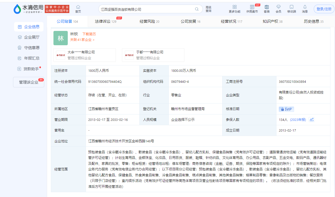This screenshot has height=197, width=335.
Task: Click the 参保人数 trend chart icon
Action: pyautogui.click(x=311, y=120)
